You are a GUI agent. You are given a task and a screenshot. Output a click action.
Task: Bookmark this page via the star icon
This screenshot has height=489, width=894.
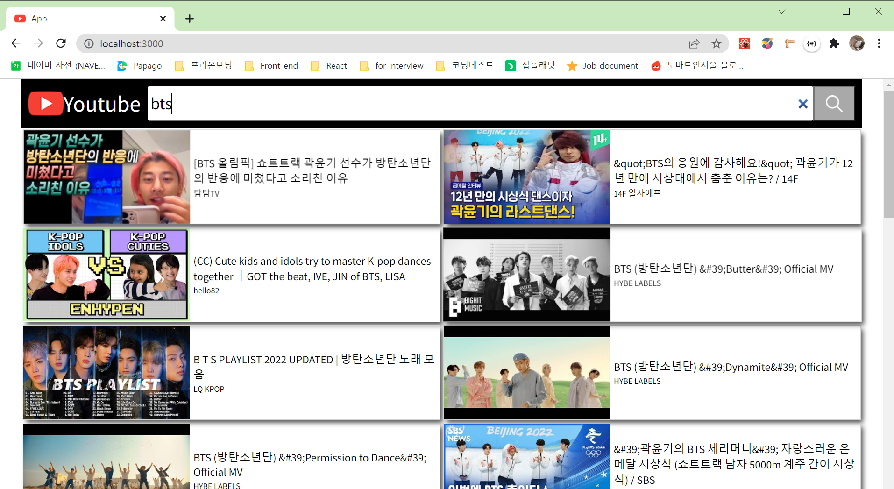[716, 43]
